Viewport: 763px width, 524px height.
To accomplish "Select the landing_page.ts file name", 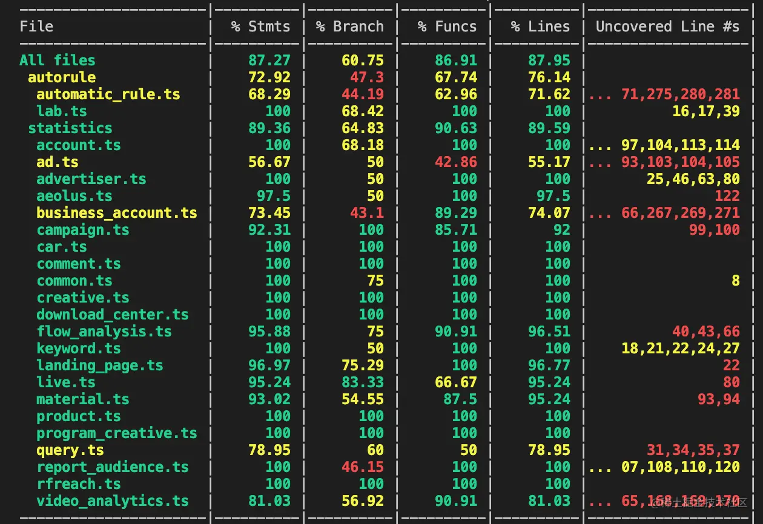I will (x=100, y=365).
